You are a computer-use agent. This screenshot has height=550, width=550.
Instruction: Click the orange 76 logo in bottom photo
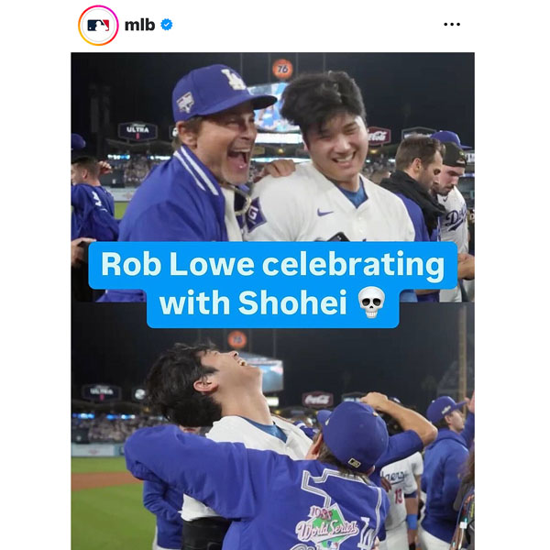tap(237, 339)
